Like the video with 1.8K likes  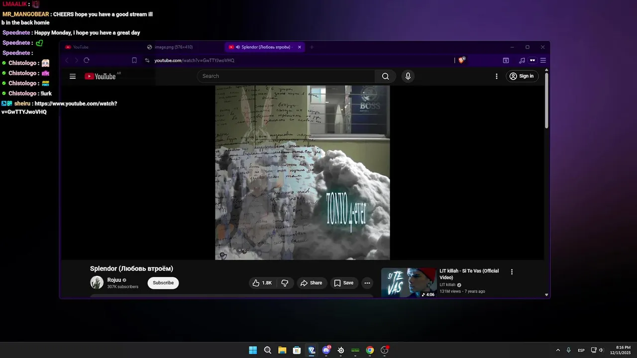pyautogui.click(x=262, y=283)
